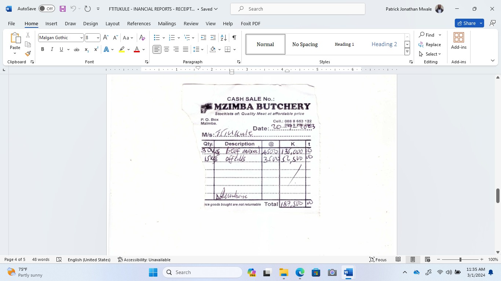Switch to the Review tab
This screenshot has height=281, width=501.
pyautogui.click(x=191, y=23)
